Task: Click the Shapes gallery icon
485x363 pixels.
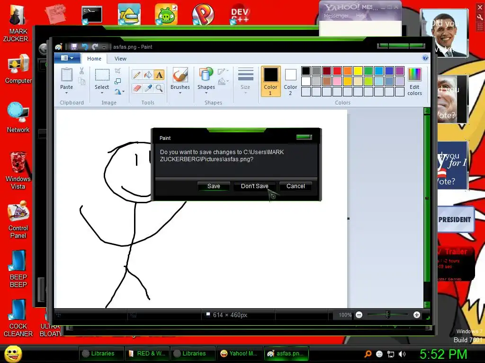Action: [x=206, y=75]
